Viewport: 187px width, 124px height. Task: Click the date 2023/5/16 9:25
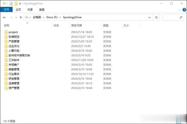(81, 55)
